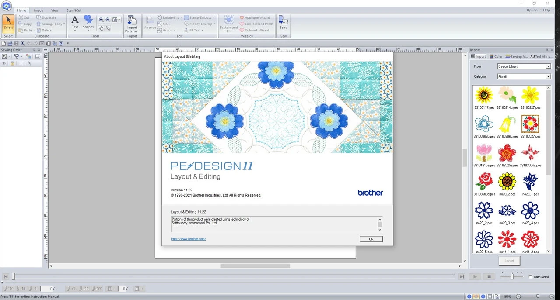
Task: Open the Fit Text dropdown
Action: pos(202,31)
